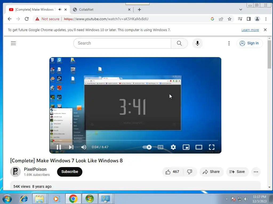The image size is (273, 204).
Task: Click the Chrome taskbar icon
Action: click(73, 199)
